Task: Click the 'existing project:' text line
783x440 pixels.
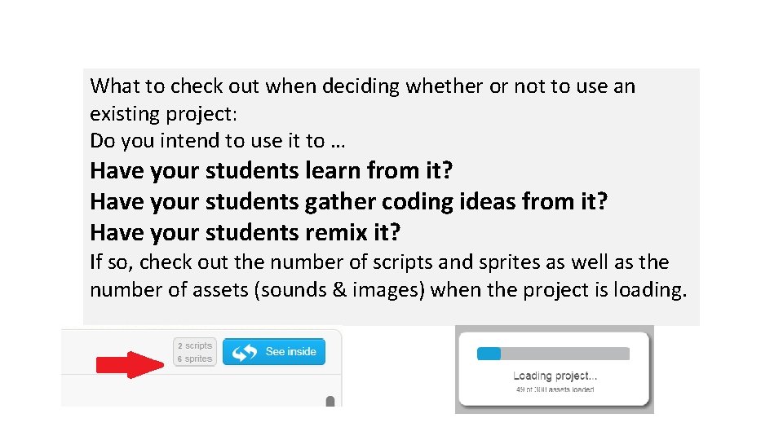Action: [x=163, y=114]
